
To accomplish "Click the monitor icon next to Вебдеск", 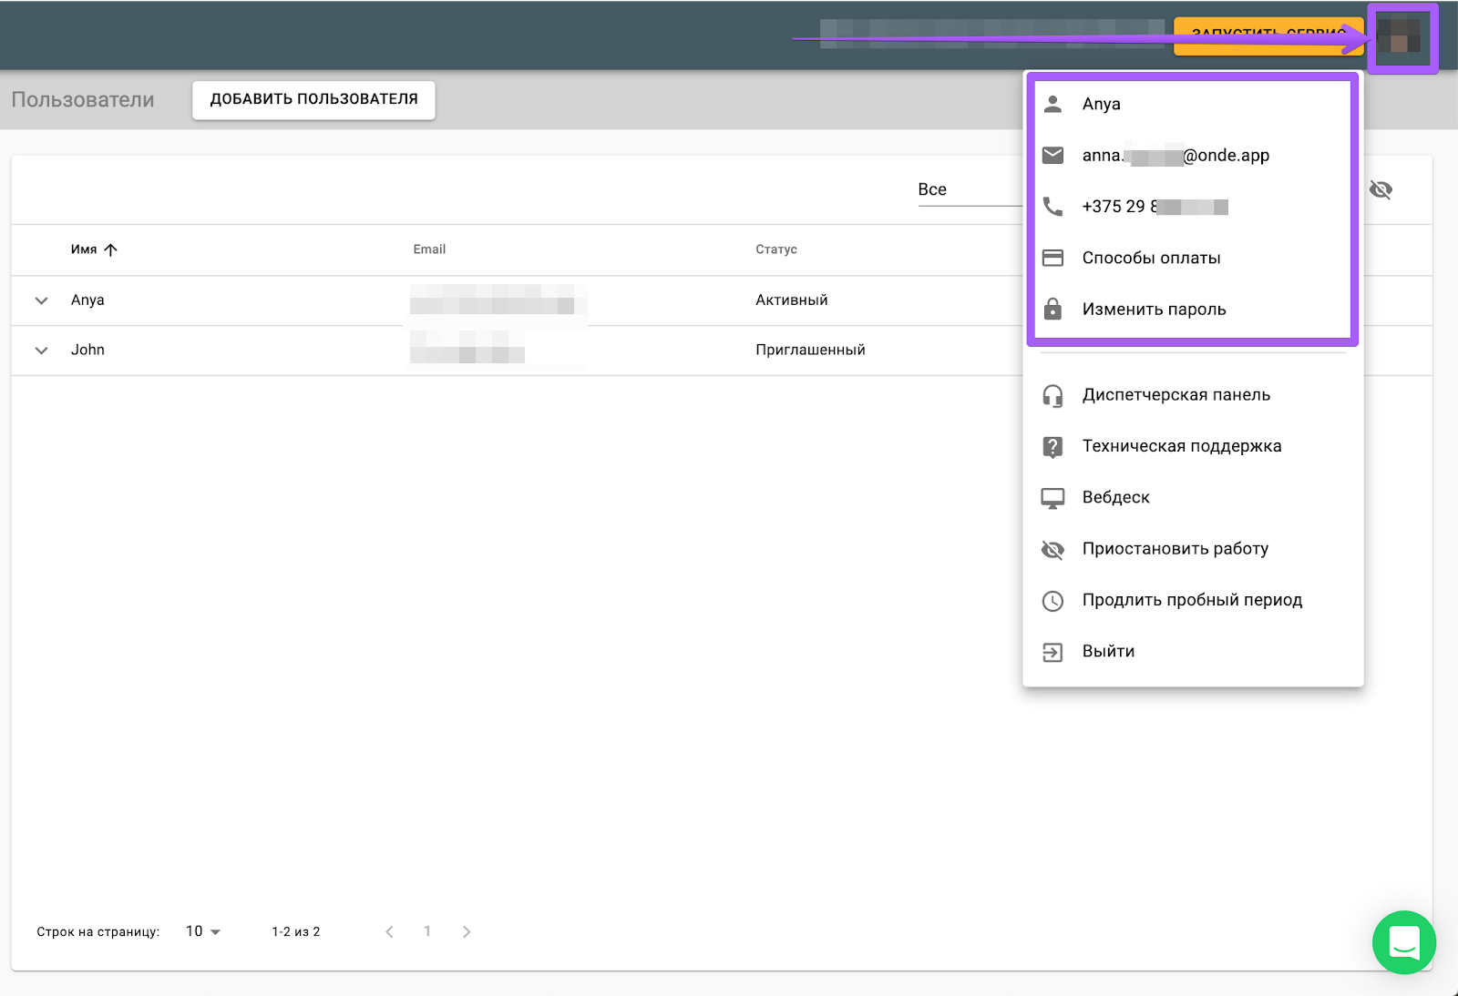I will tap(1052, 498).
